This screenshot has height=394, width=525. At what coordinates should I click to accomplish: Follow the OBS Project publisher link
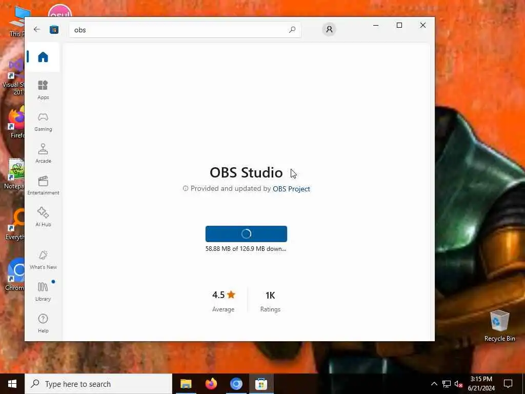[x=291, y=189]
